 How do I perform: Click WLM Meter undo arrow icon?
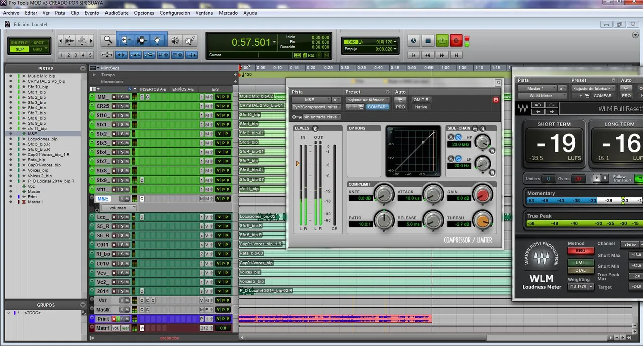(538, 105)
